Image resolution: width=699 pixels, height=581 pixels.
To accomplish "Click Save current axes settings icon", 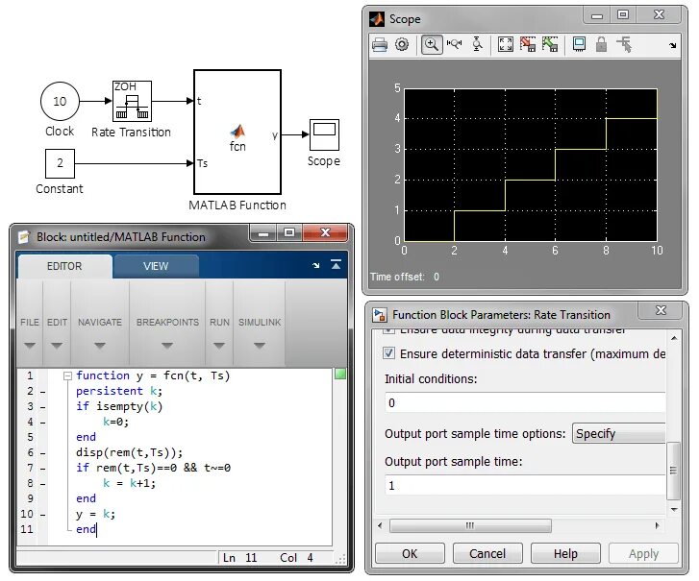I will tap(528, 44).
